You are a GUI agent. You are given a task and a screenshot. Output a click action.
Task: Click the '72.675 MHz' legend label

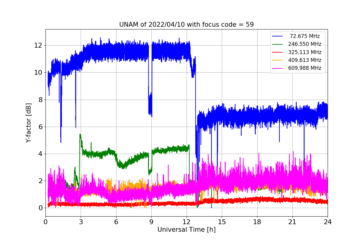[x=305, y=36]
